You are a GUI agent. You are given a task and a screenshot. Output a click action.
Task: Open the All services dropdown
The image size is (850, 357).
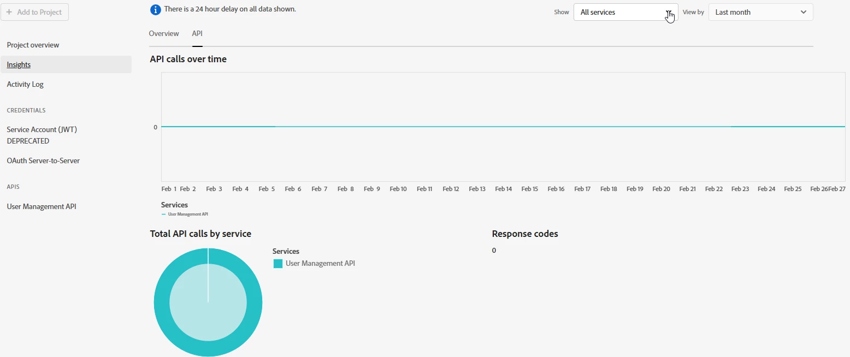(625, 12)
